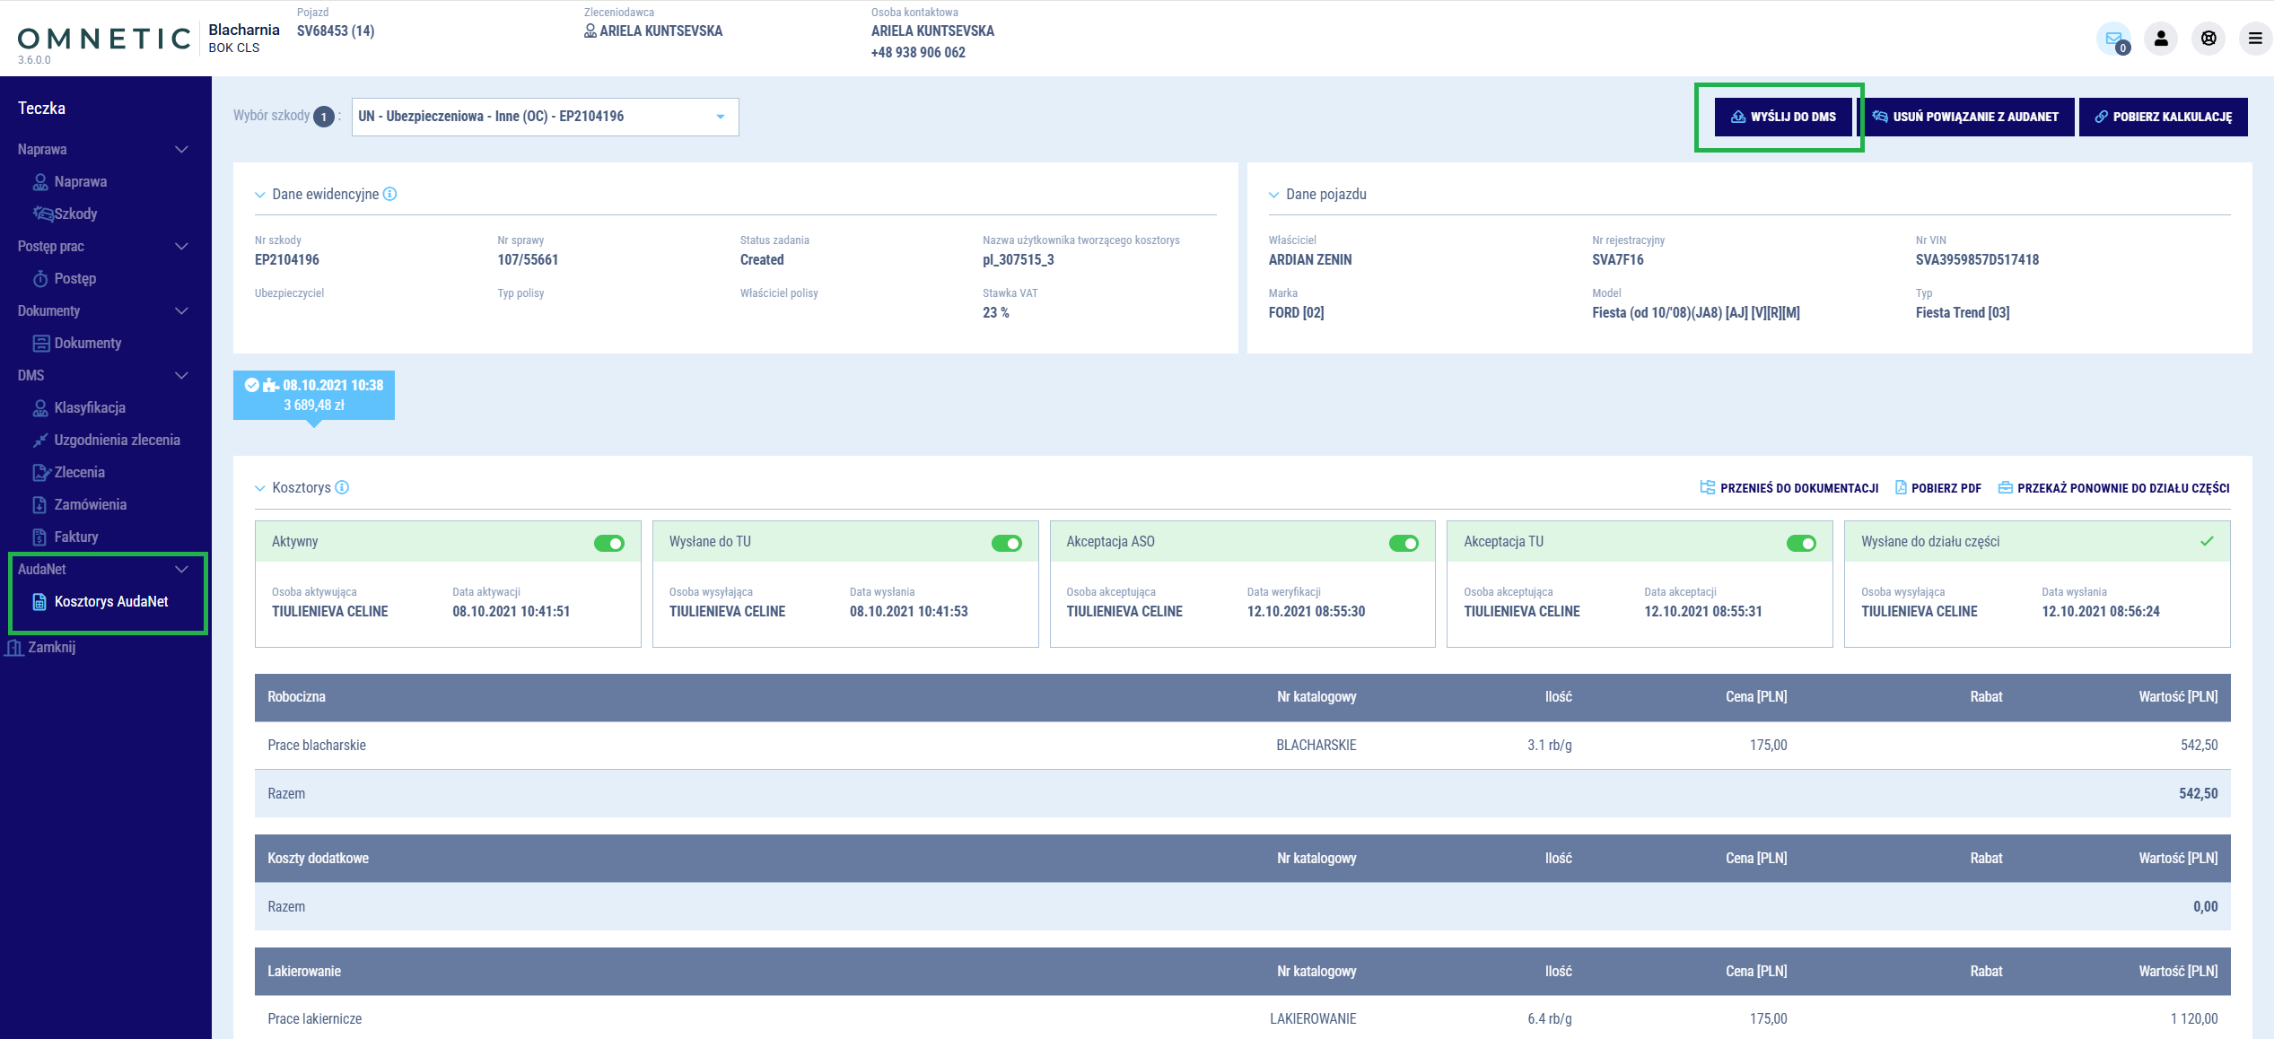Viewport: 2274px width, 1039px height.
Task: Open the messages envelope icon
Action: [2113, 39]
